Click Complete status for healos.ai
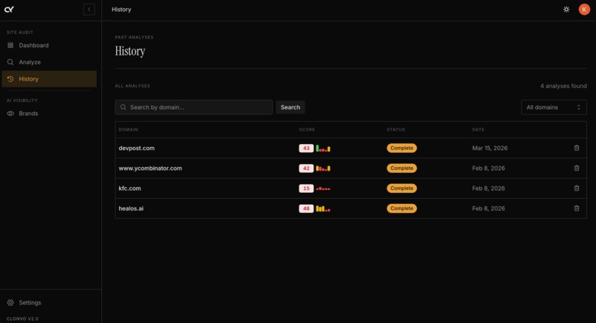Screen dimensions: 596x323 402,208
